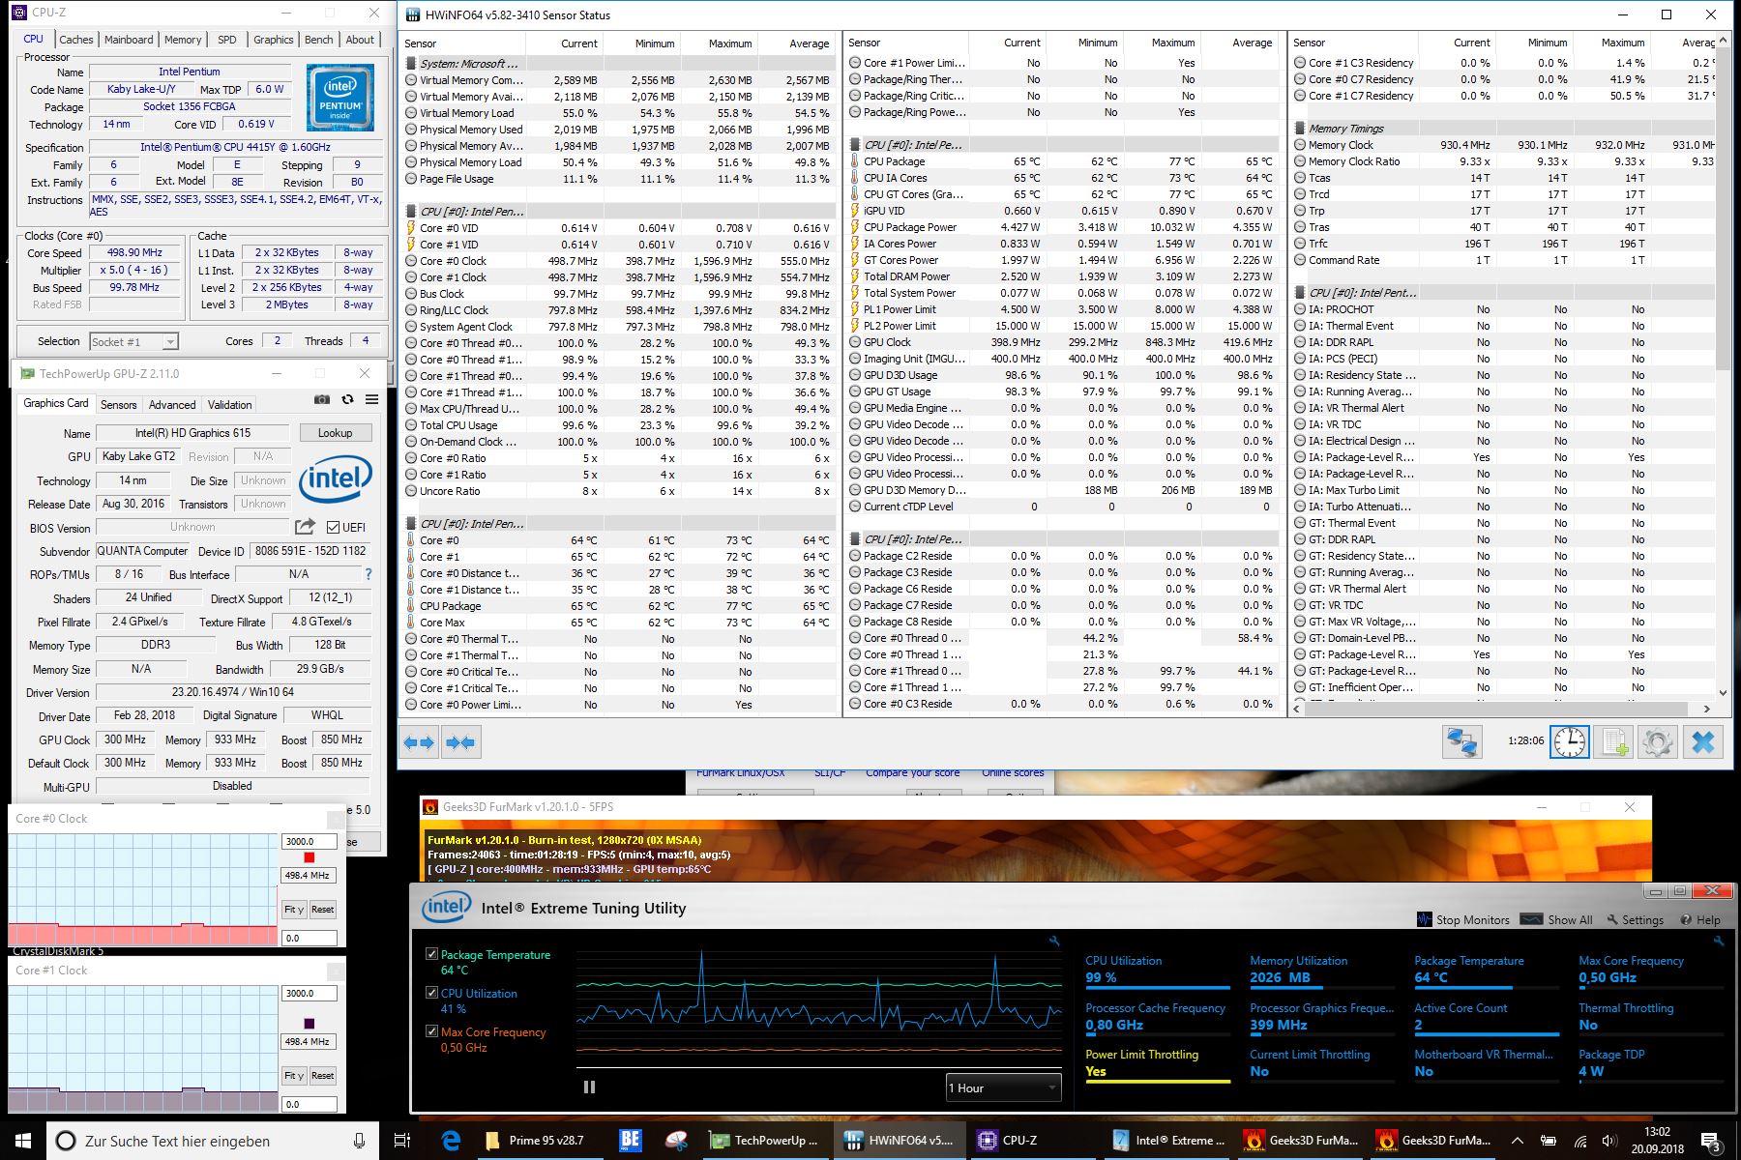Toggle Package Temperature checkbox in XTU
The width and height of the screenshot is (1741, 1160).
pyautogui.click(x=431, y=954)
